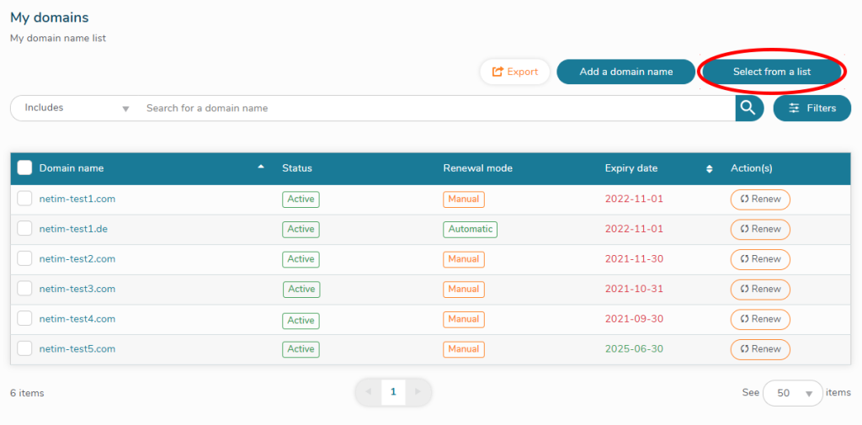
Task: Click Select from a list button
Action: pos(771,72)
